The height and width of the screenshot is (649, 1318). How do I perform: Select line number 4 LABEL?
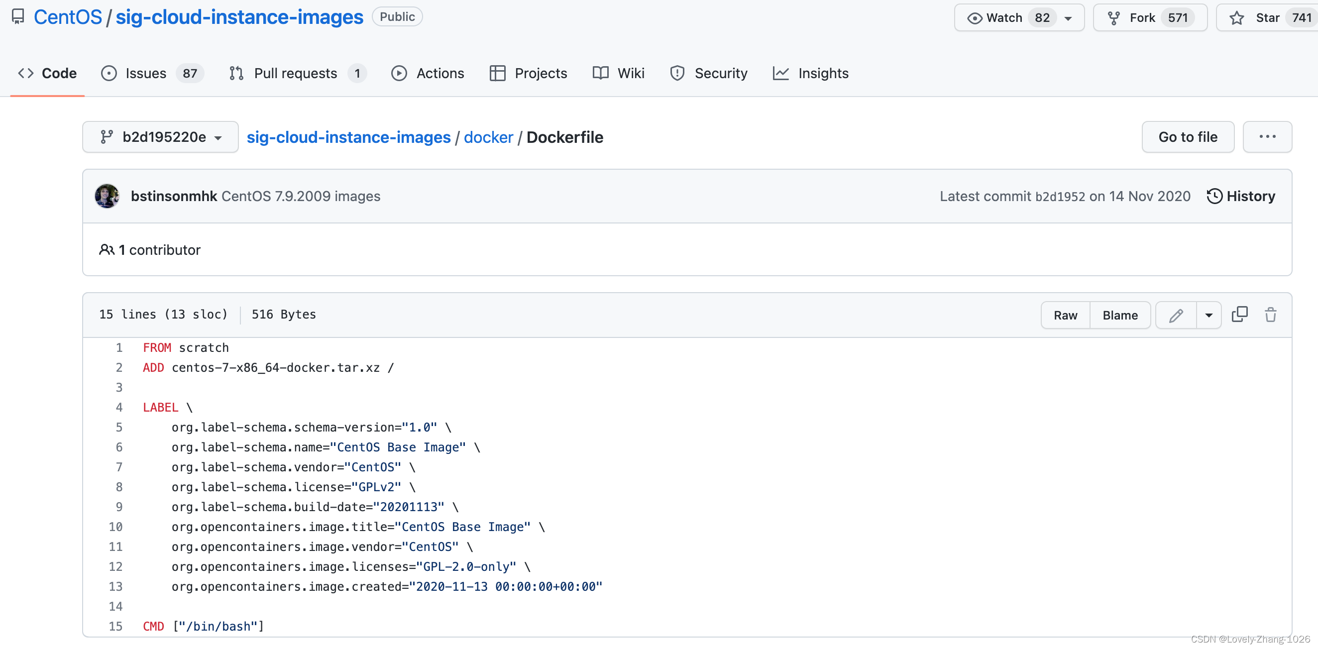point(118,408)
